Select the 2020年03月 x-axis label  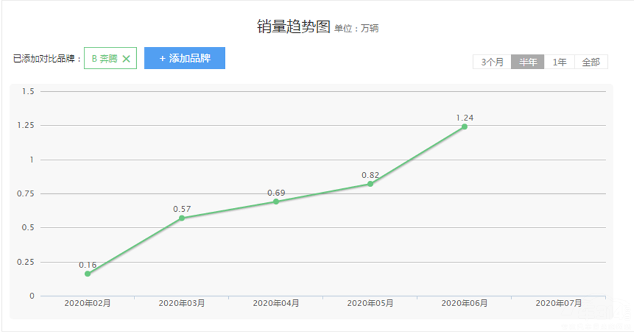(182, 304)
